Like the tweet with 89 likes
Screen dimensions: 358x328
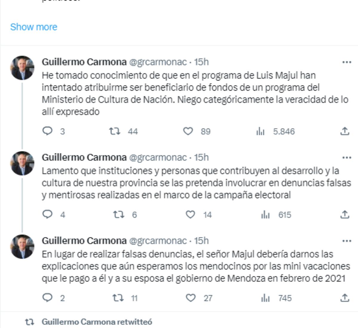point(188,131)
